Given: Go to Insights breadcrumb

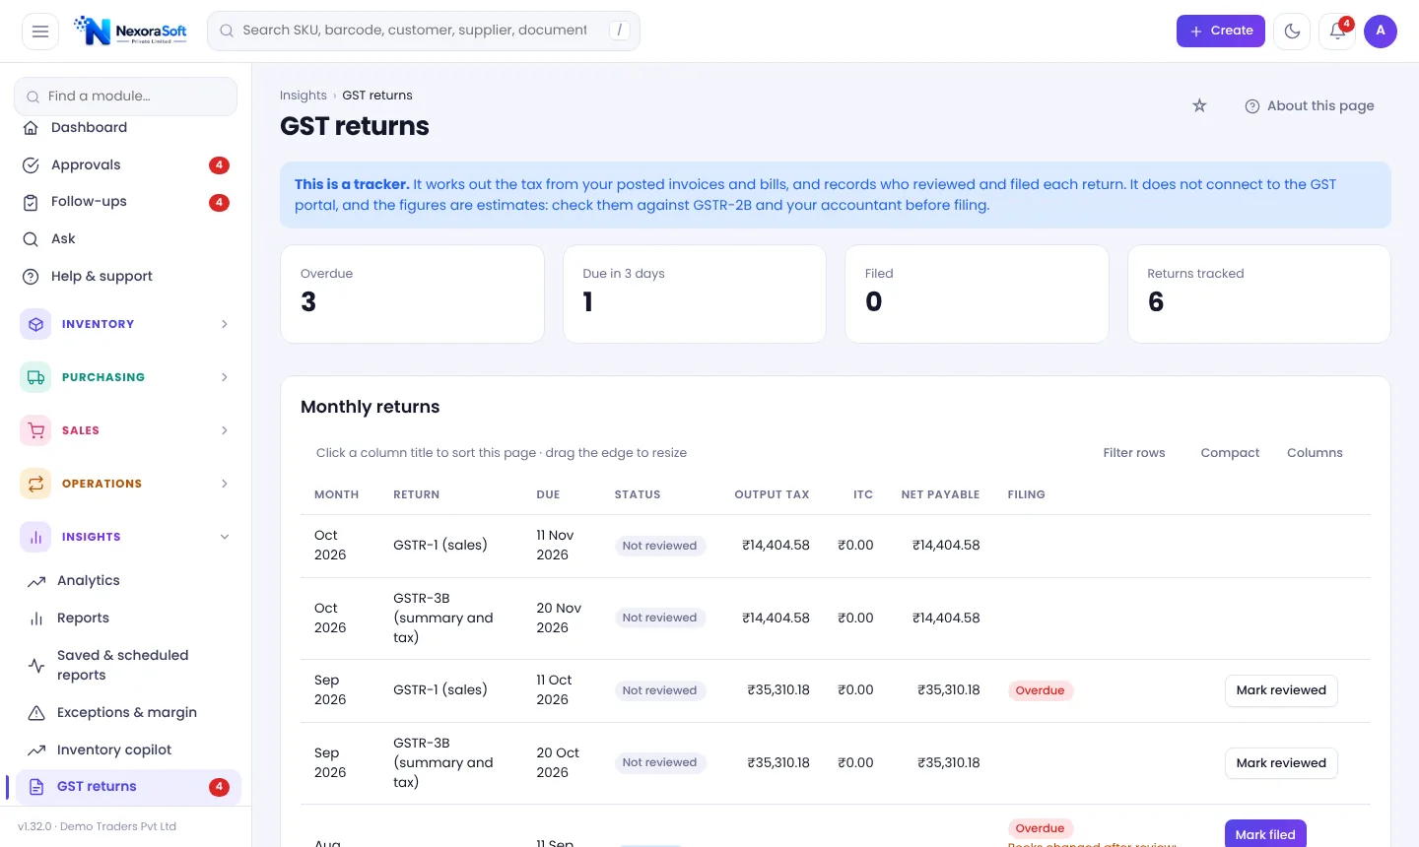Looking at the screenshot, I should [x=304, y=96].
